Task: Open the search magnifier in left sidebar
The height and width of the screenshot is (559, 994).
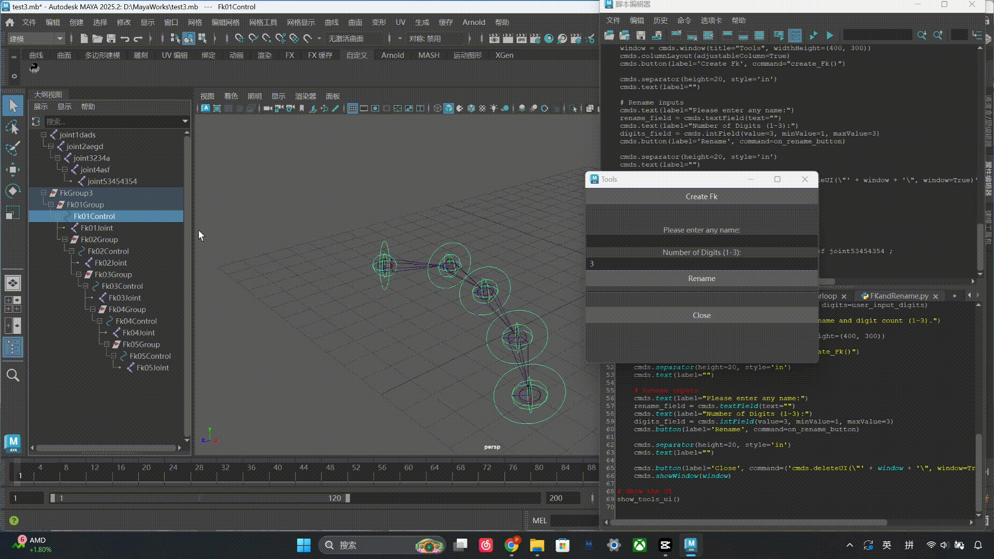Action: 13,375
